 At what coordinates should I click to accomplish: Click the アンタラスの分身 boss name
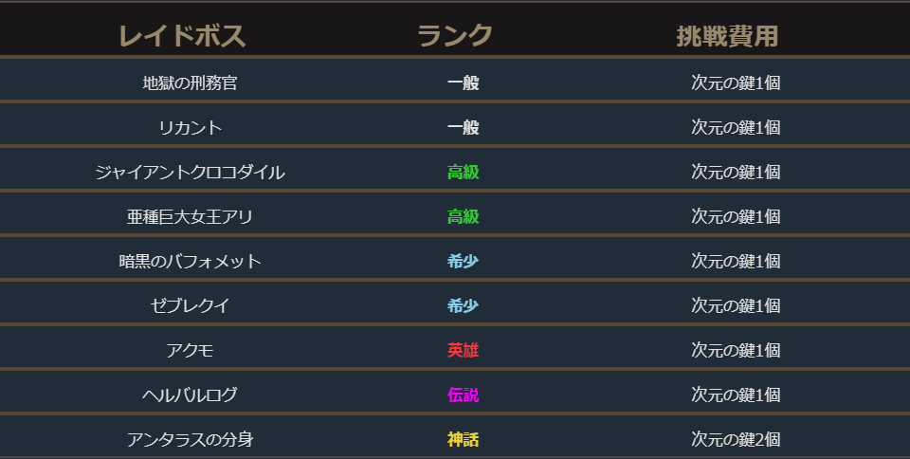pos(190,439)
